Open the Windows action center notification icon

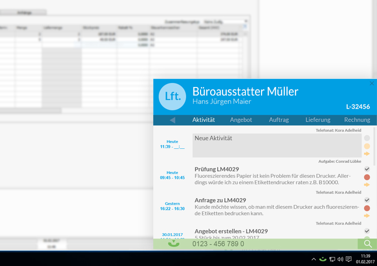[x=349, y=259]
